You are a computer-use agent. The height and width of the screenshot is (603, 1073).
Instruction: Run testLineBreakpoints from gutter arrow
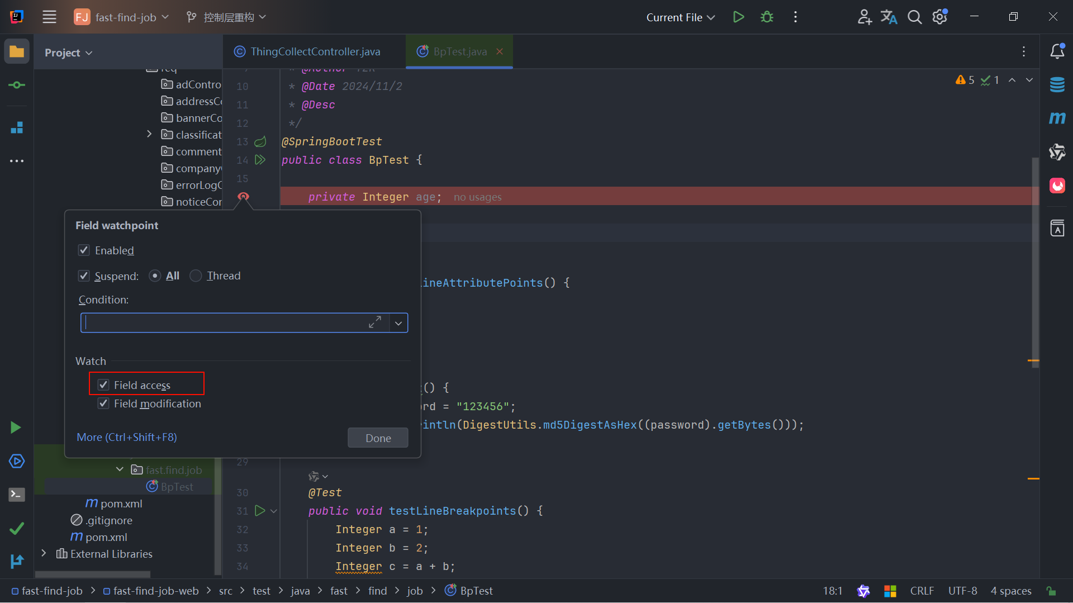pos(260,511)
